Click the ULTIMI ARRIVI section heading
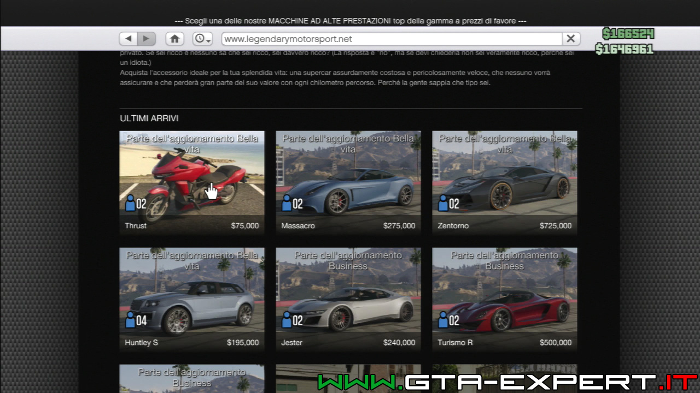700x393 pixels. point(149,118)
